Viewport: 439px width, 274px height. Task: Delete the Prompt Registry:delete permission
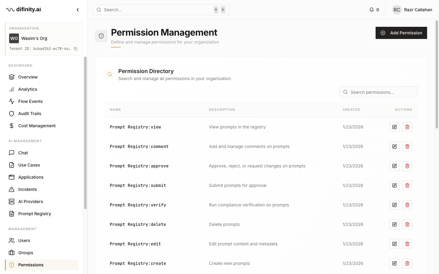point(407,224)
